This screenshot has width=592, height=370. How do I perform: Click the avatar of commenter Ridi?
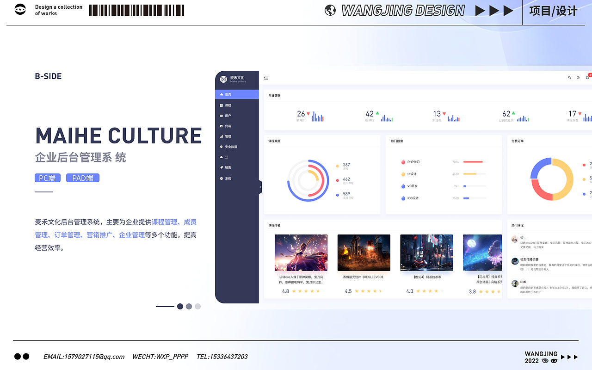click(515, 284)
